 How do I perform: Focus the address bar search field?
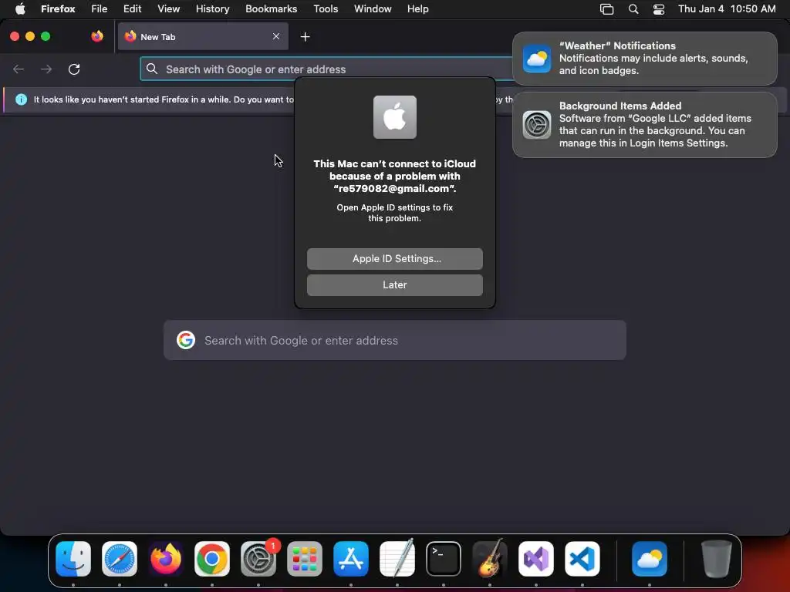click(x=327, y=69)
